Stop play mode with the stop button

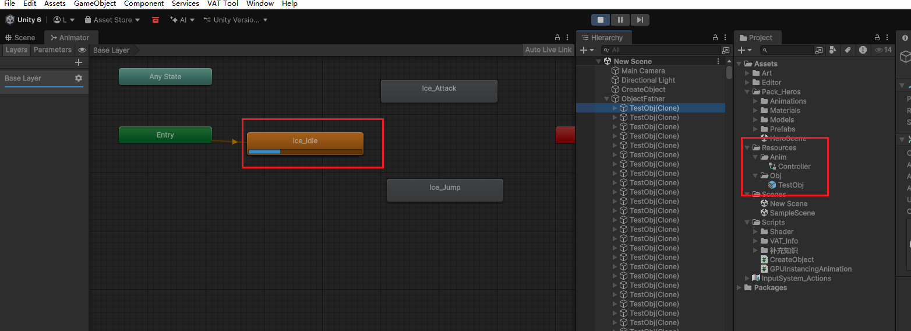[x=601, y=20]
